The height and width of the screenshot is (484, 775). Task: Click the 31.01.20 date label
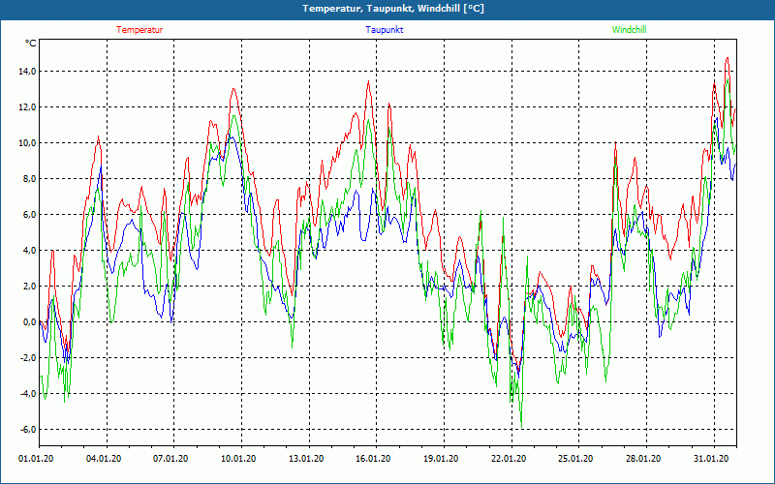711,459
